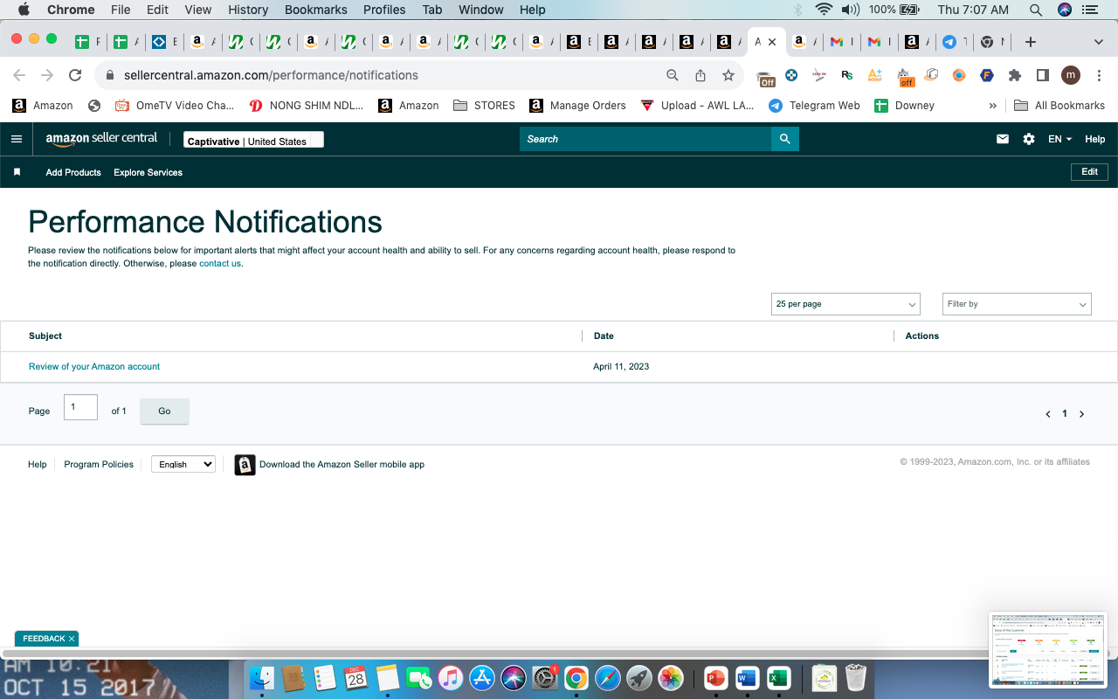Click the 'contact us' link
This screenshot has width=1118, height=699.
click(220, 264)
